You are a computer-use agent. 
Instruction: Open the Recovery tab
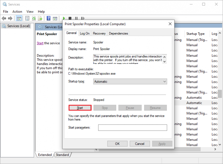[x=99, y=33]
